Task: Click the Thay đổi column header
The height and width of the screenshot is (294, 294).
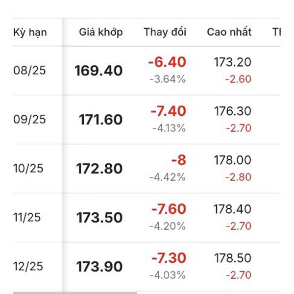Action: pyautogui.click(x=165, y=32)
